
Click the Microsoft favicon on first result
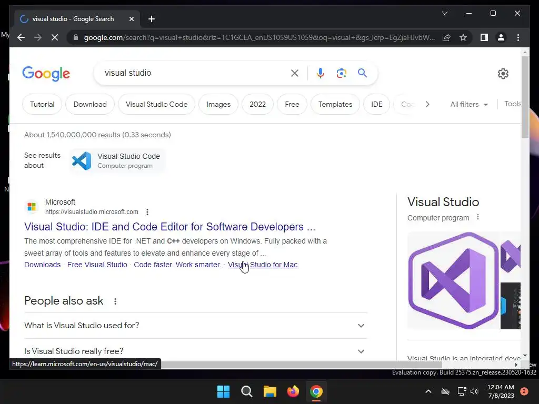click(x=32, y=206)
